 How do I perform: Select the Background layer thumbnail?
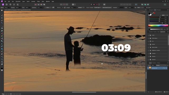point(150,68)
